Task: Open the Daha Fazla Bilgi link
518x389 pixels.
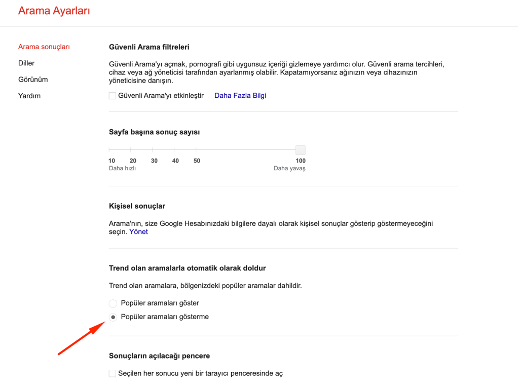Action: pos(240,96)
